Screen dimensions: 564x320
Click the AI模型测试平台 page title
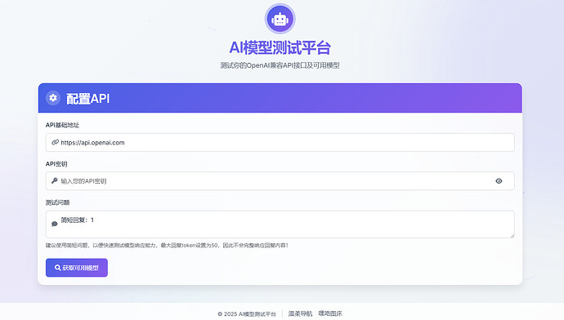click(x=280, y=48)
